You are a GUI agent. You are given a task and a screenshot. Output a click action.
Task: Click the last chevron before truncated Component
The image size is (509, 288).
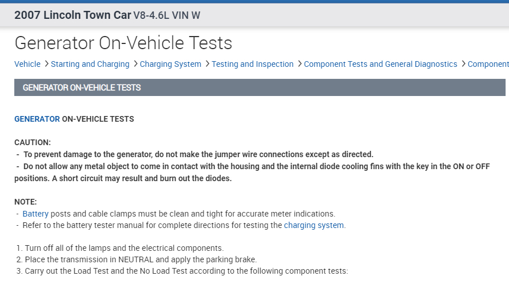tap(463, 64)
